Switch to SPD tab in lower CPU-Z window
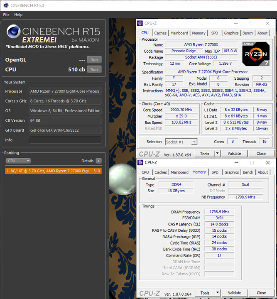277x299 pixels. (x=215, y=172)
